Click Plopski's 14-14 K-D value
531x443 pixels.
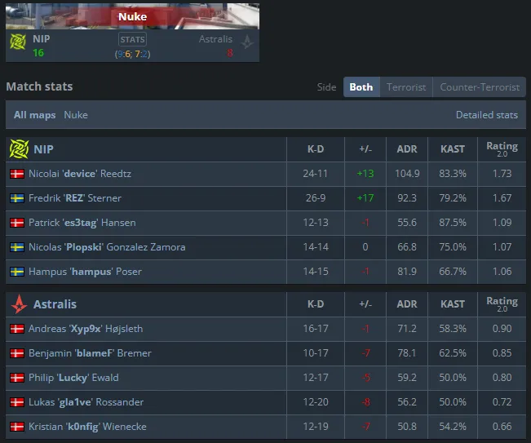tap(316, 247)
